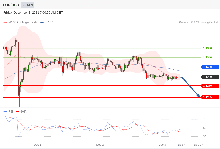The image size is (220, 149).
Task: Click the 9MA red legend swatch
Action: point(18,111)
